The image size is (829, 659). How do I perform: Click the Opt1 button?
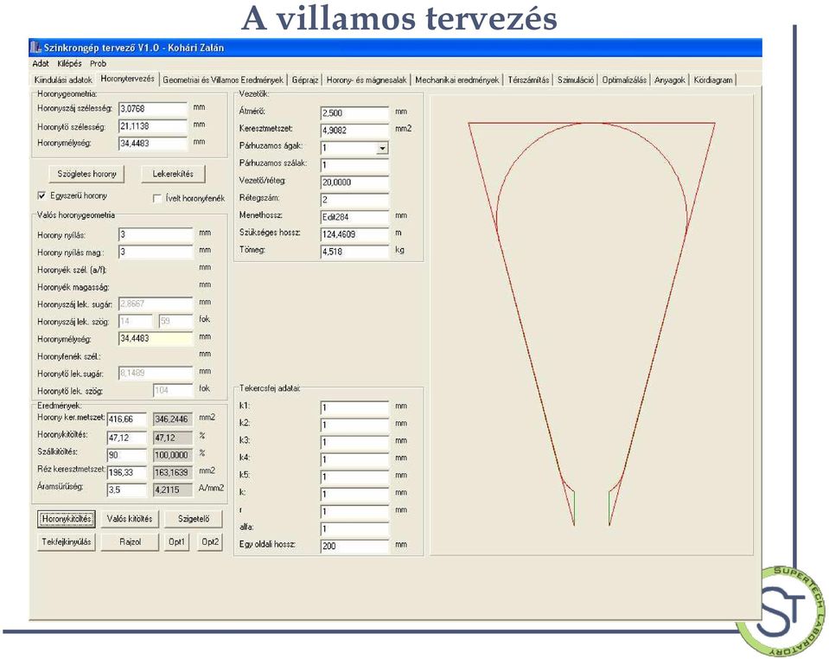point(176,541)
